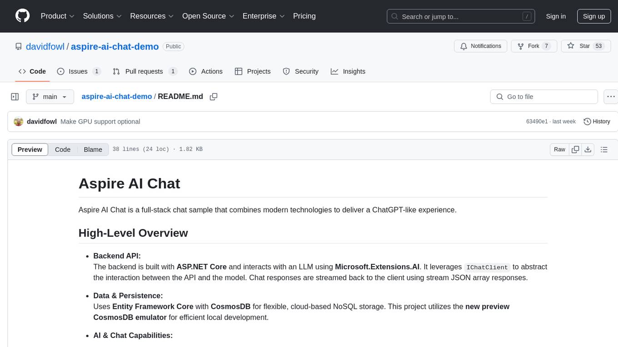Expand the Enterprise menu
Viewport: 618px width, 347px height.
[x=264, y=16]
